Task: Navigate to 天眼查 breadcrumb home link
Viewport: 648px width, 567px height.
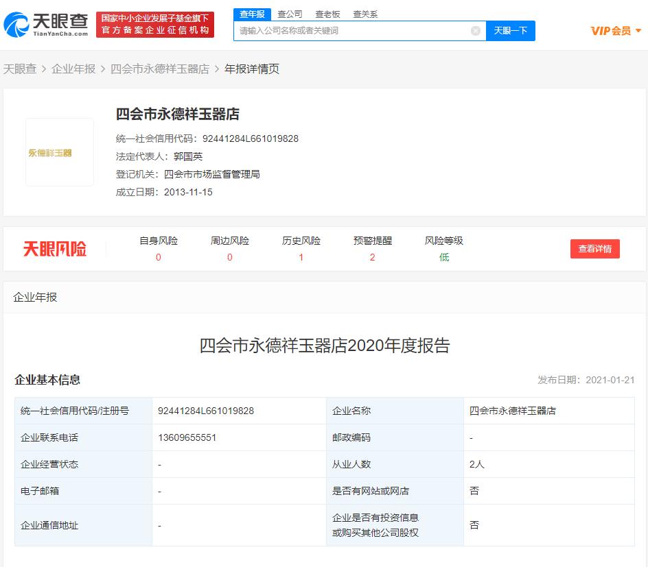Action: (21, 69)
